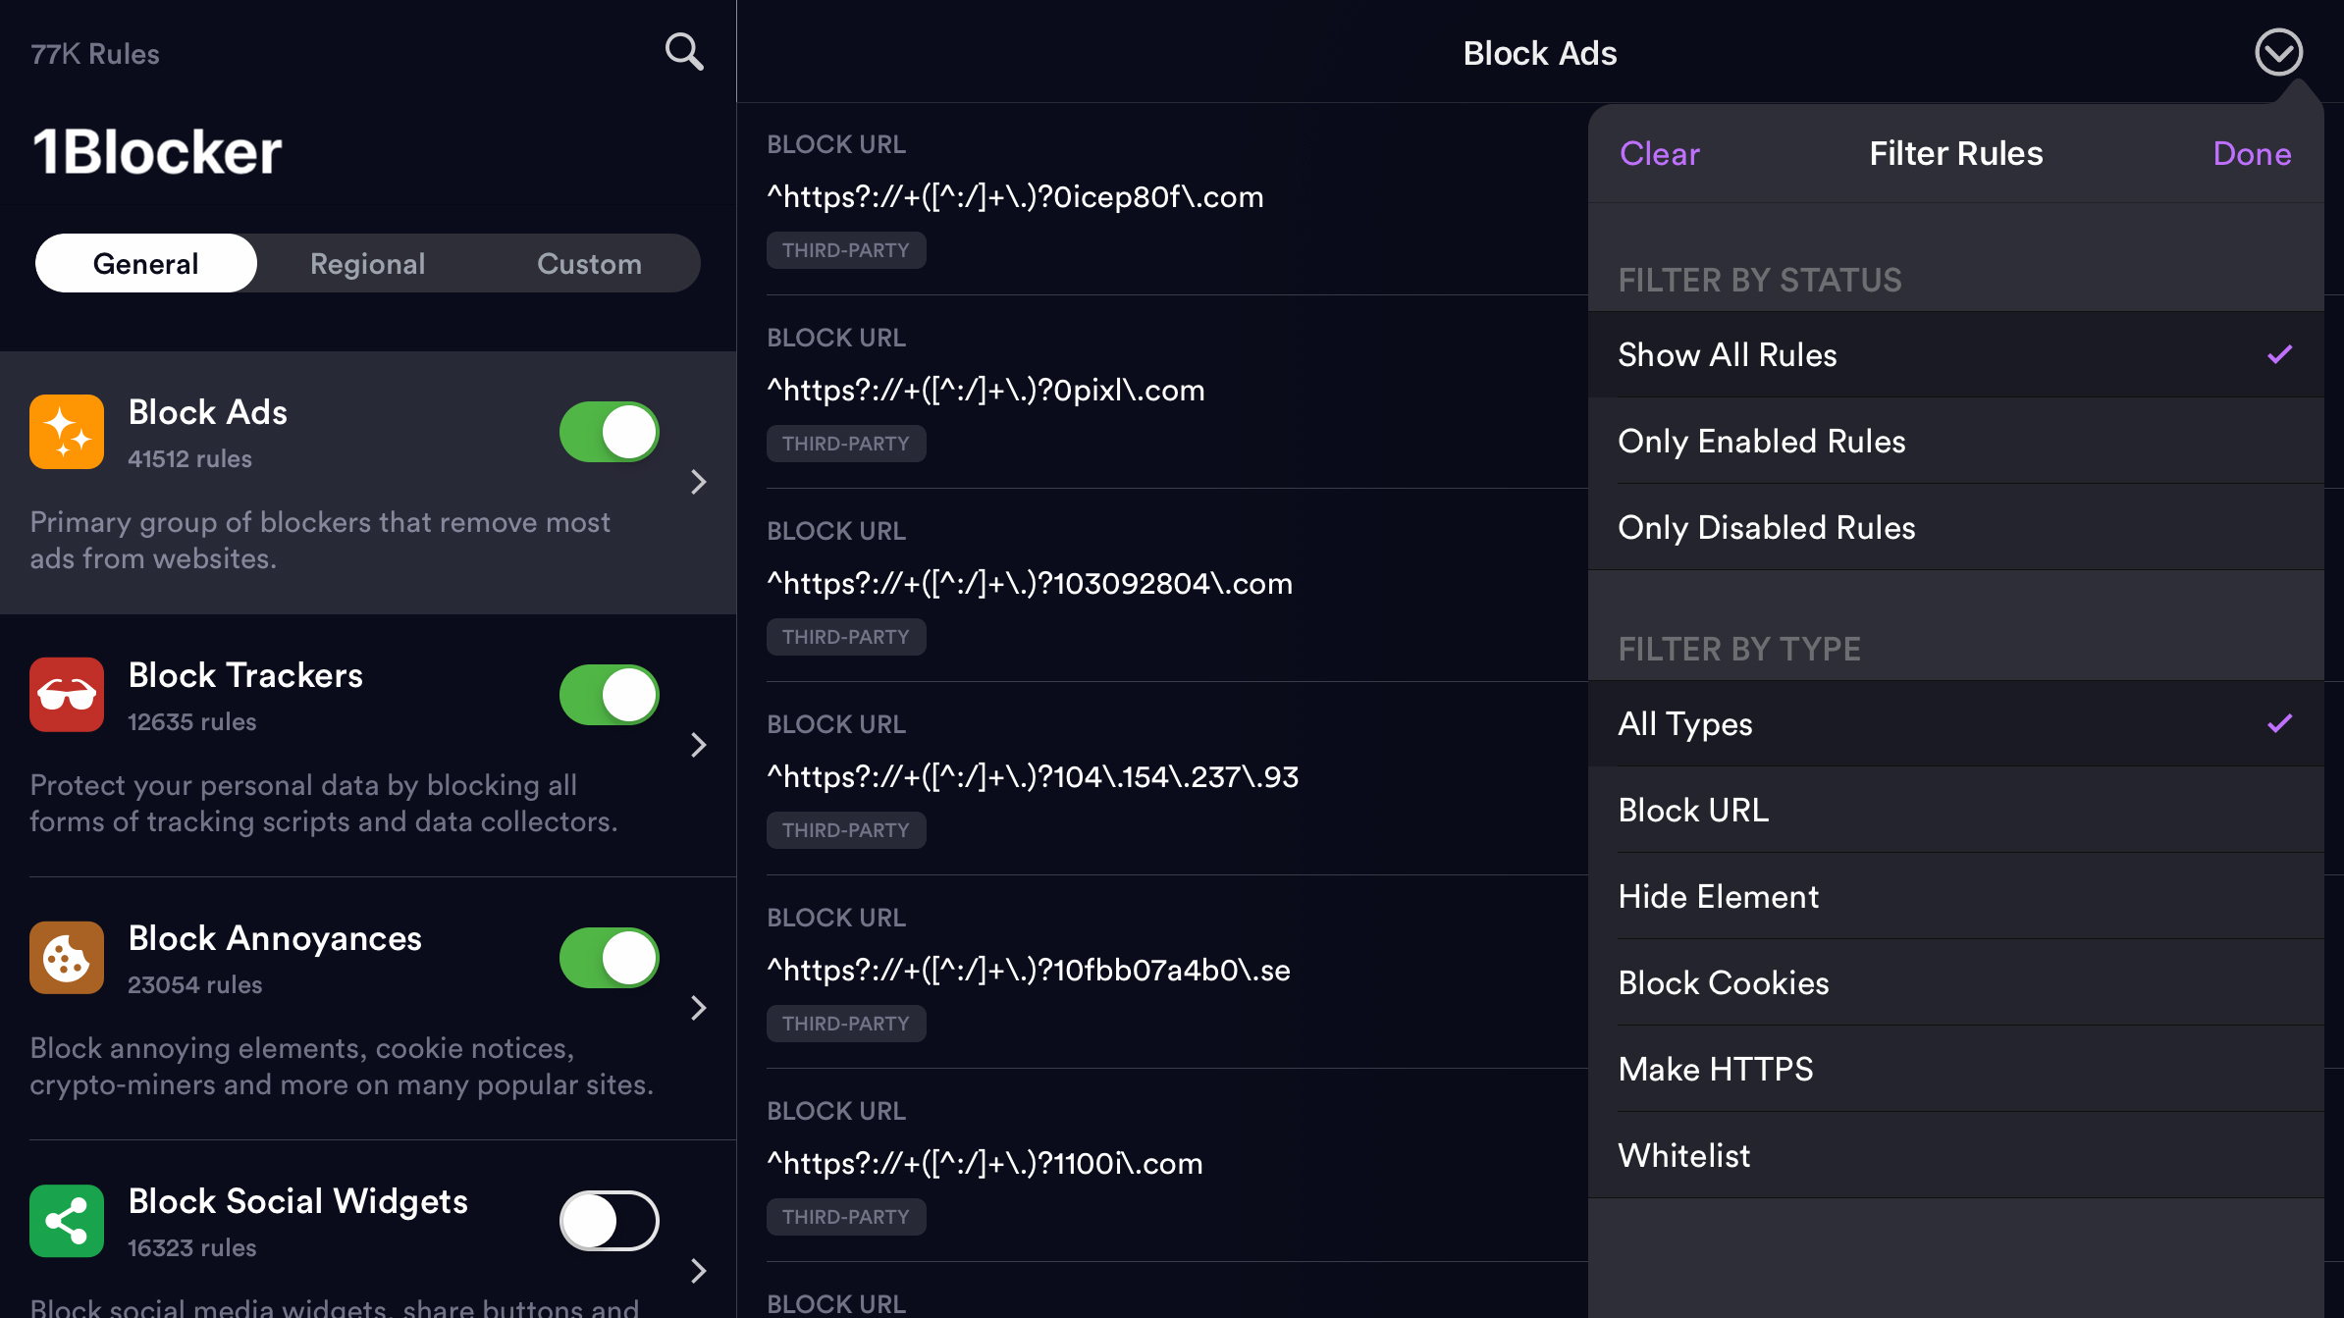Expand Block Annoyances rules chevron
The width and height of the screenshot is (2344, 1318).
point(699,1008)
